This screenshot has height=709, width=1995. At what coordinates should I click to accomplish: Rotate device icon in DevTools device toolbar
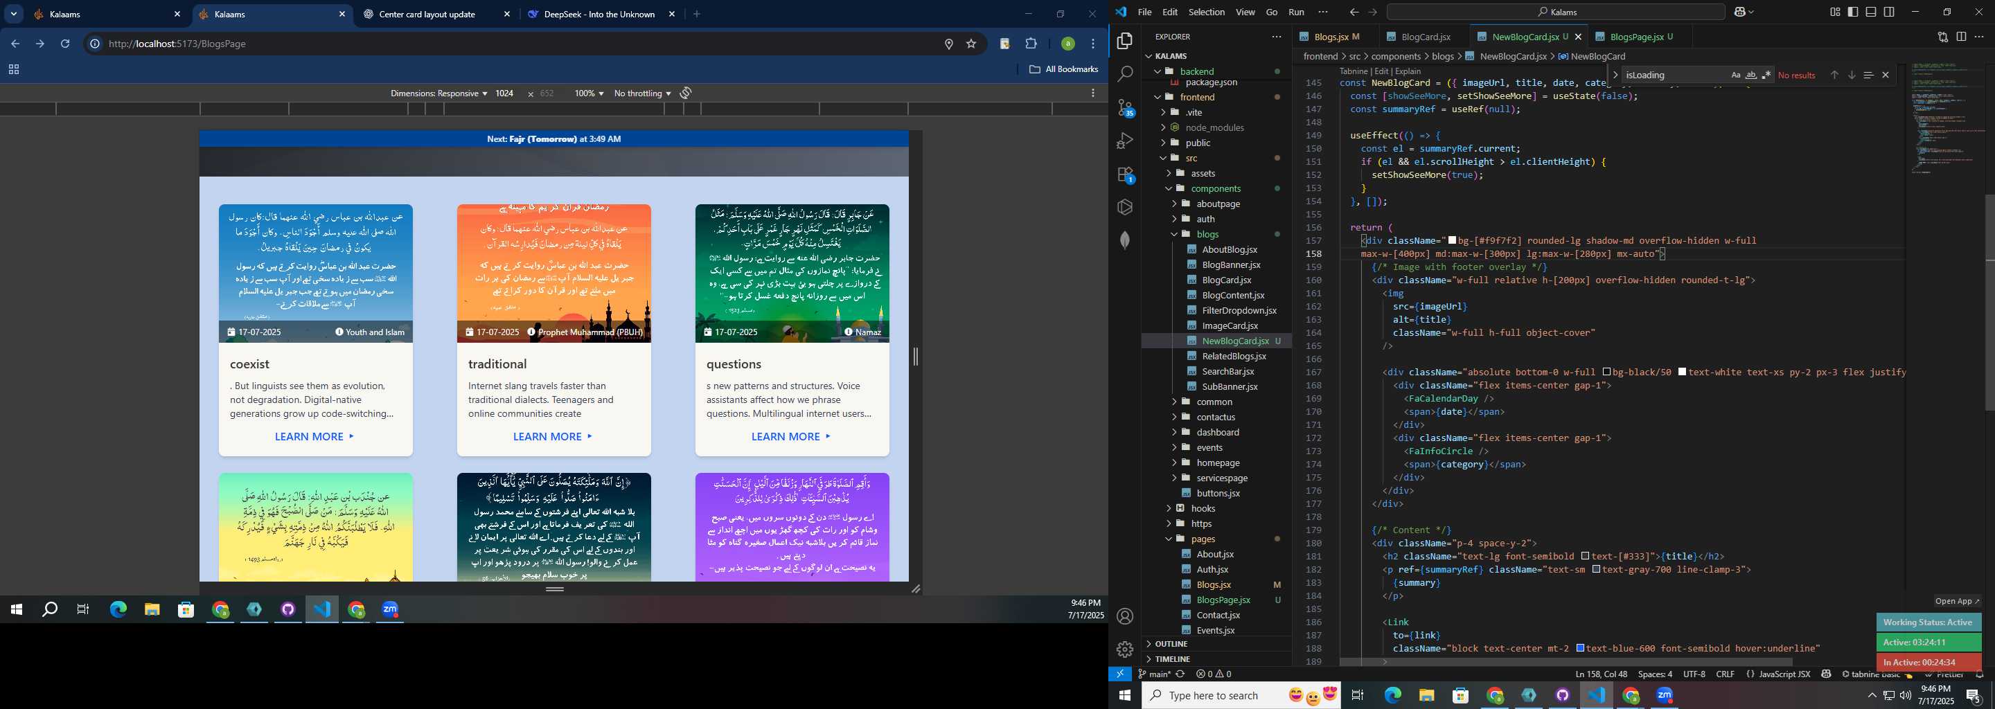click(685, 93)
